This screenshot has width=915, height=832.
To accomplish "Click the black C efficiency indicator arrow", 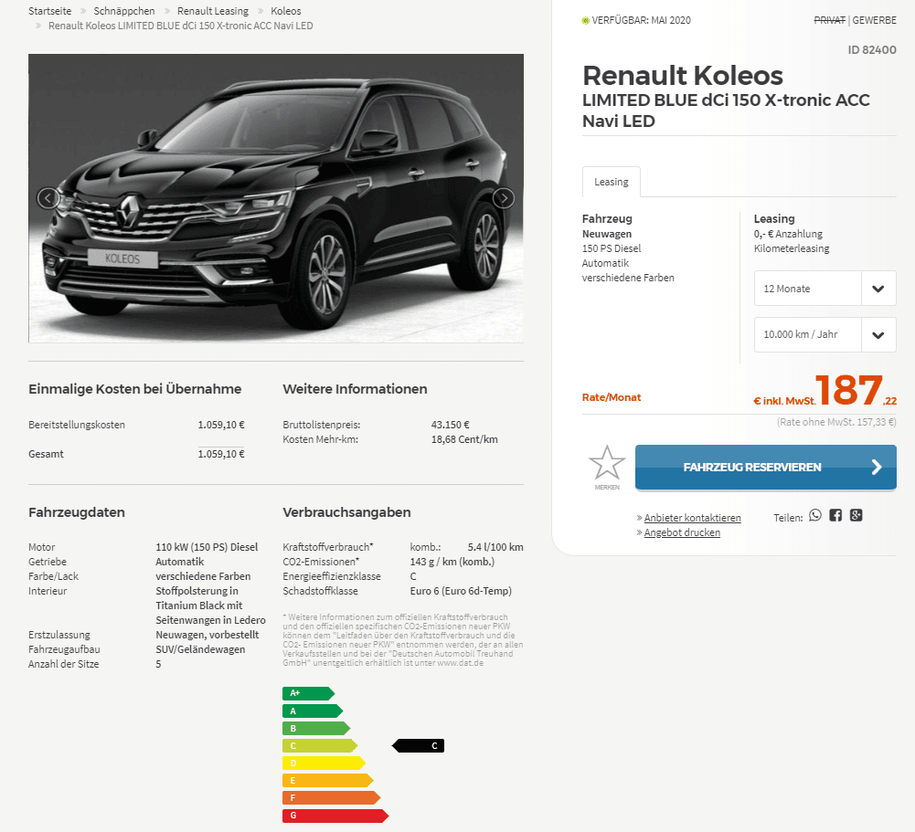I will click(x=418, y=746).
